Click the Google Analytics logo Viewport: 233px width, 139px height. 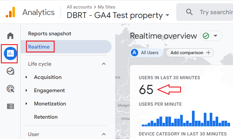[x=10, y=12]
